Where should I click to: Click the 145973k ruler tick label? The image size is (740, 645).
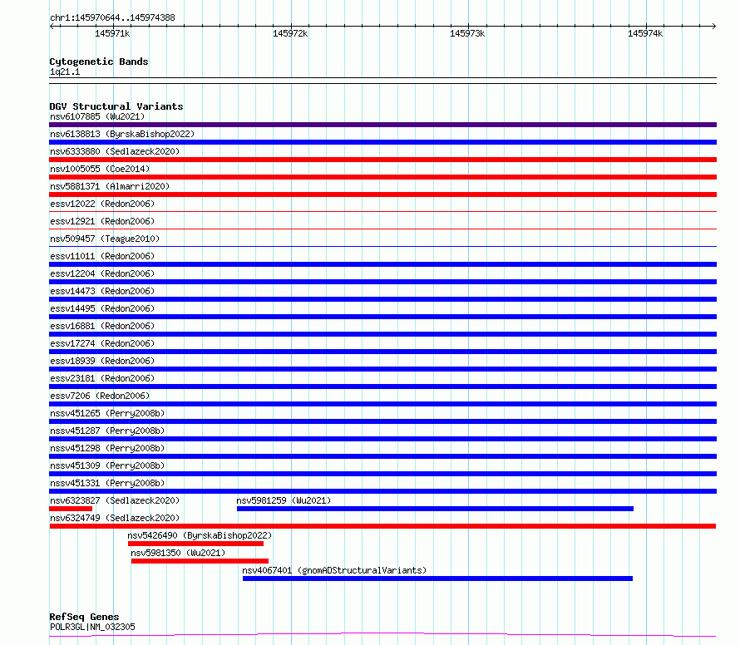click(x=467, y=33)
